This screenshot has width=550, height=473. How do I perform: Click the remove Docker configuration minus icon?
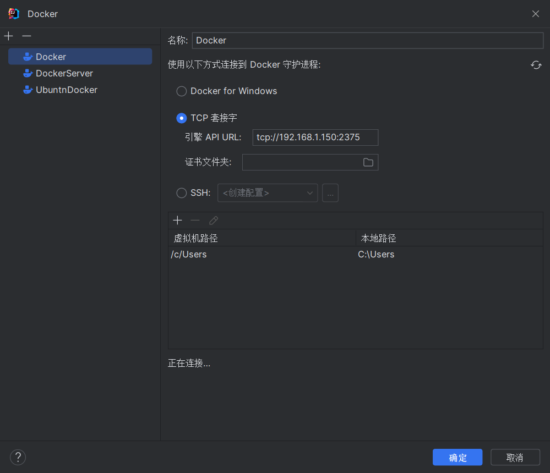coord(26,36)
